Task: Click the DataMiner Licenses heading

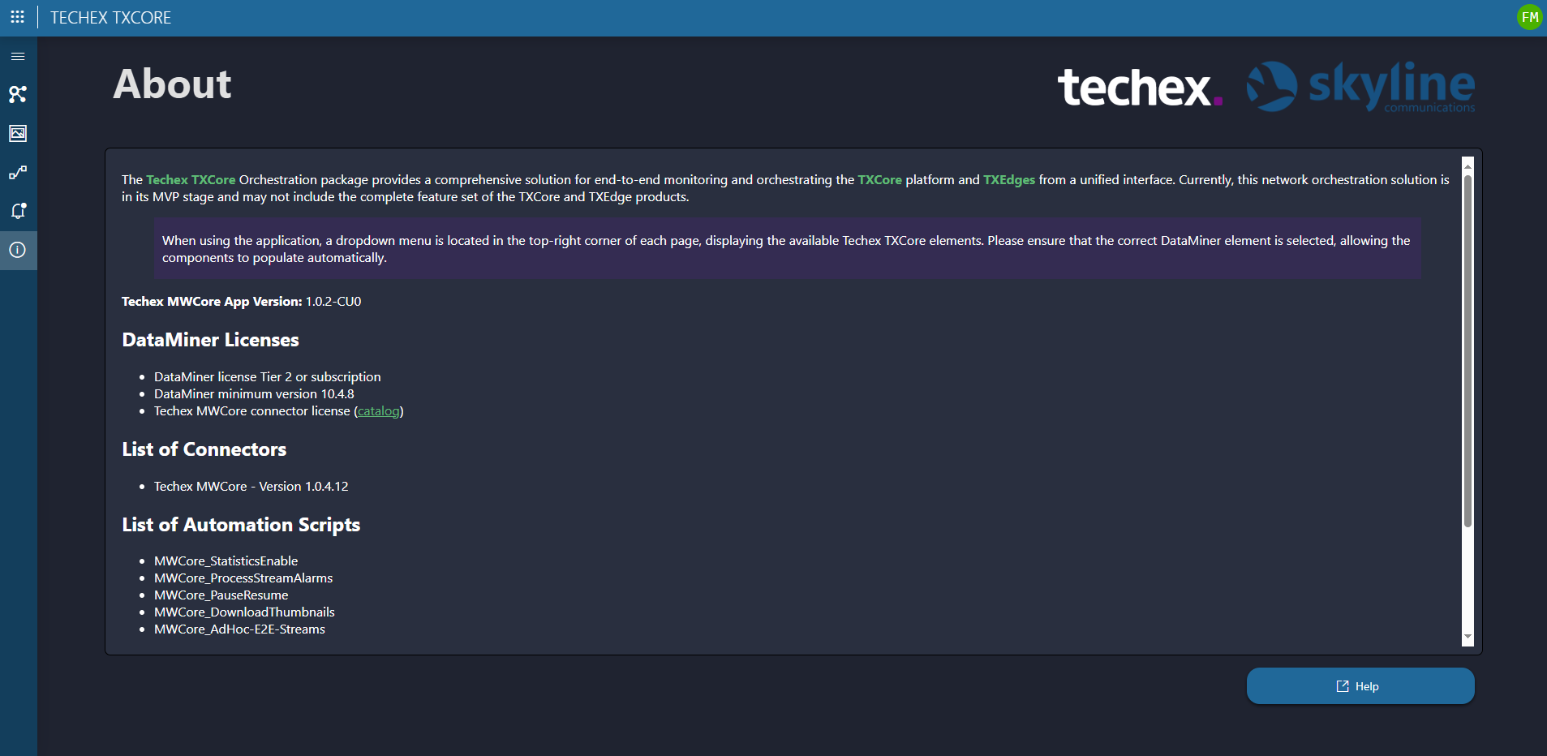Action: pos(210,340)
